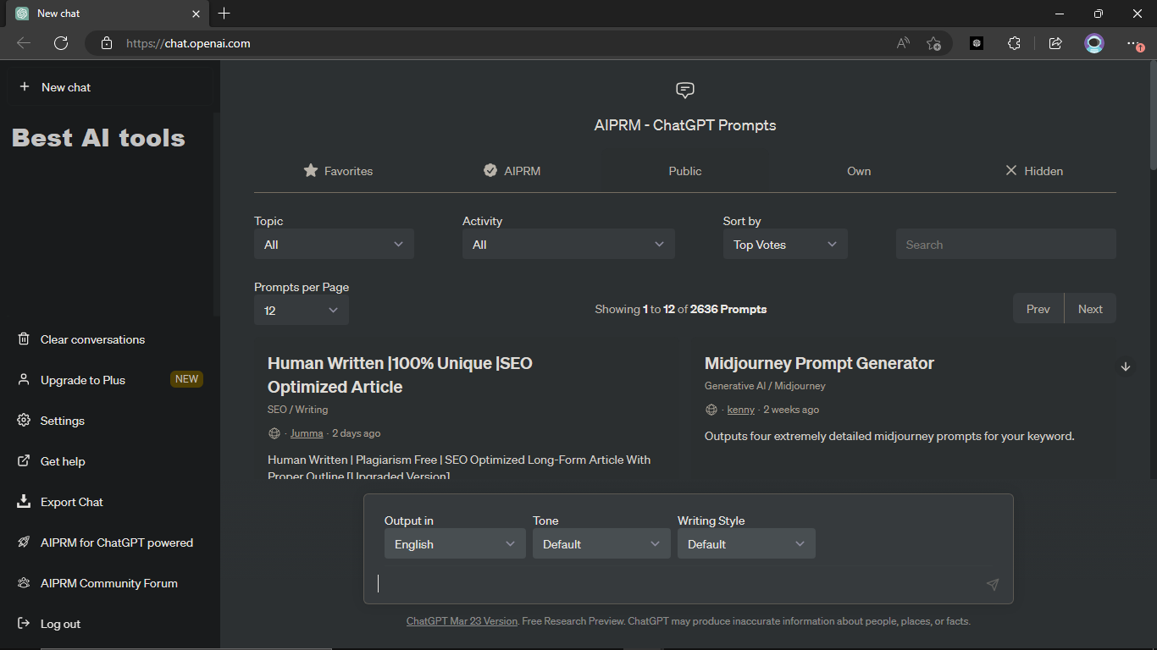Switch to the Hidden tab
This screenshot has width=1157, height=650.
tap(1033, 171)
